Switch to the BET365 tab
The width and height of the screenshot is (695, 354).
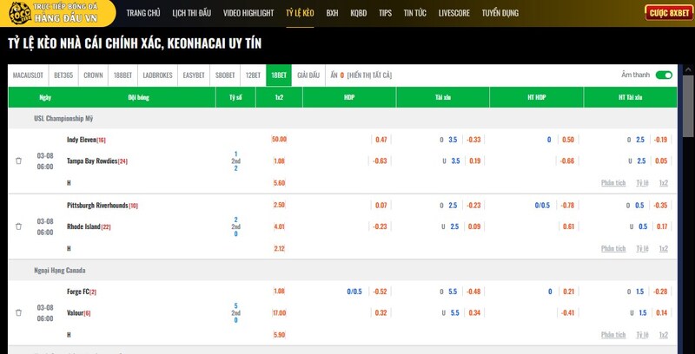pos(63,75)
